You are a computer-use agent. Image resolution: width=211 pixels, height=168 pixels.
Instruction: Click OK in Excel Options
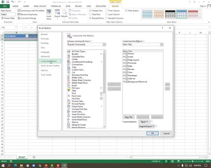point(153,133)
